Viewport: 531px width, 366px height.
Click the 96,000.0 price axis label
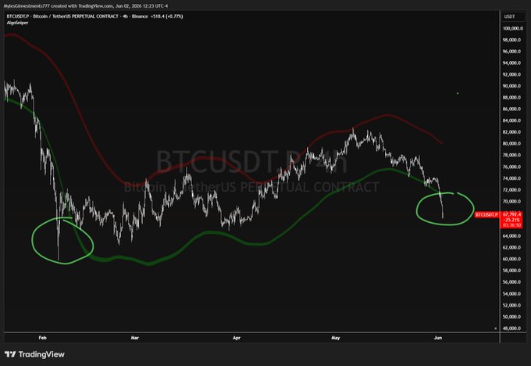(x=512, y=52)
